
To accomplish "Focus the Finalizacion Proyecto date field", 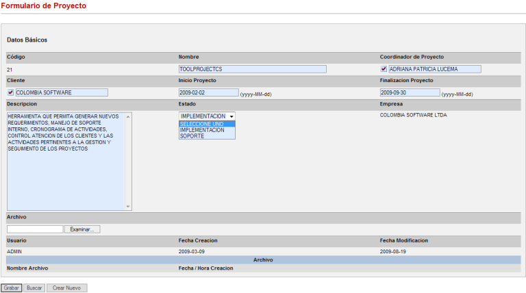I will coord(410,92).
